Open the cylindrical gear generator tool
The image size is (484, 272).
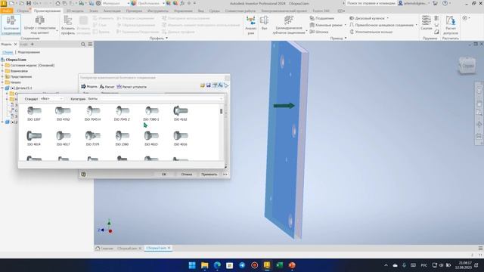pos(289,25)
